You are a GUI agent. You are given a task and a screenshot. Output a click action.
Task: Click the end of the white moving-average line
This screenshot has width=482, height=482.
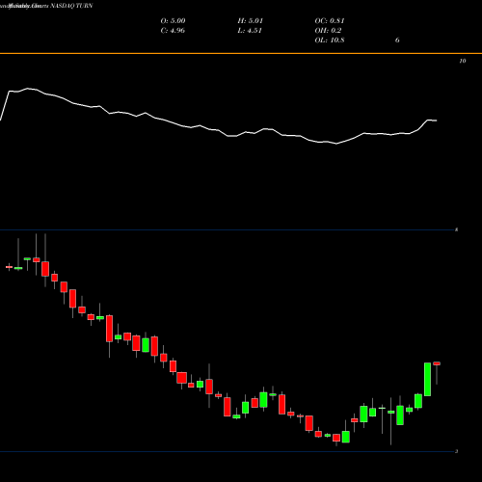coord(436,120)
